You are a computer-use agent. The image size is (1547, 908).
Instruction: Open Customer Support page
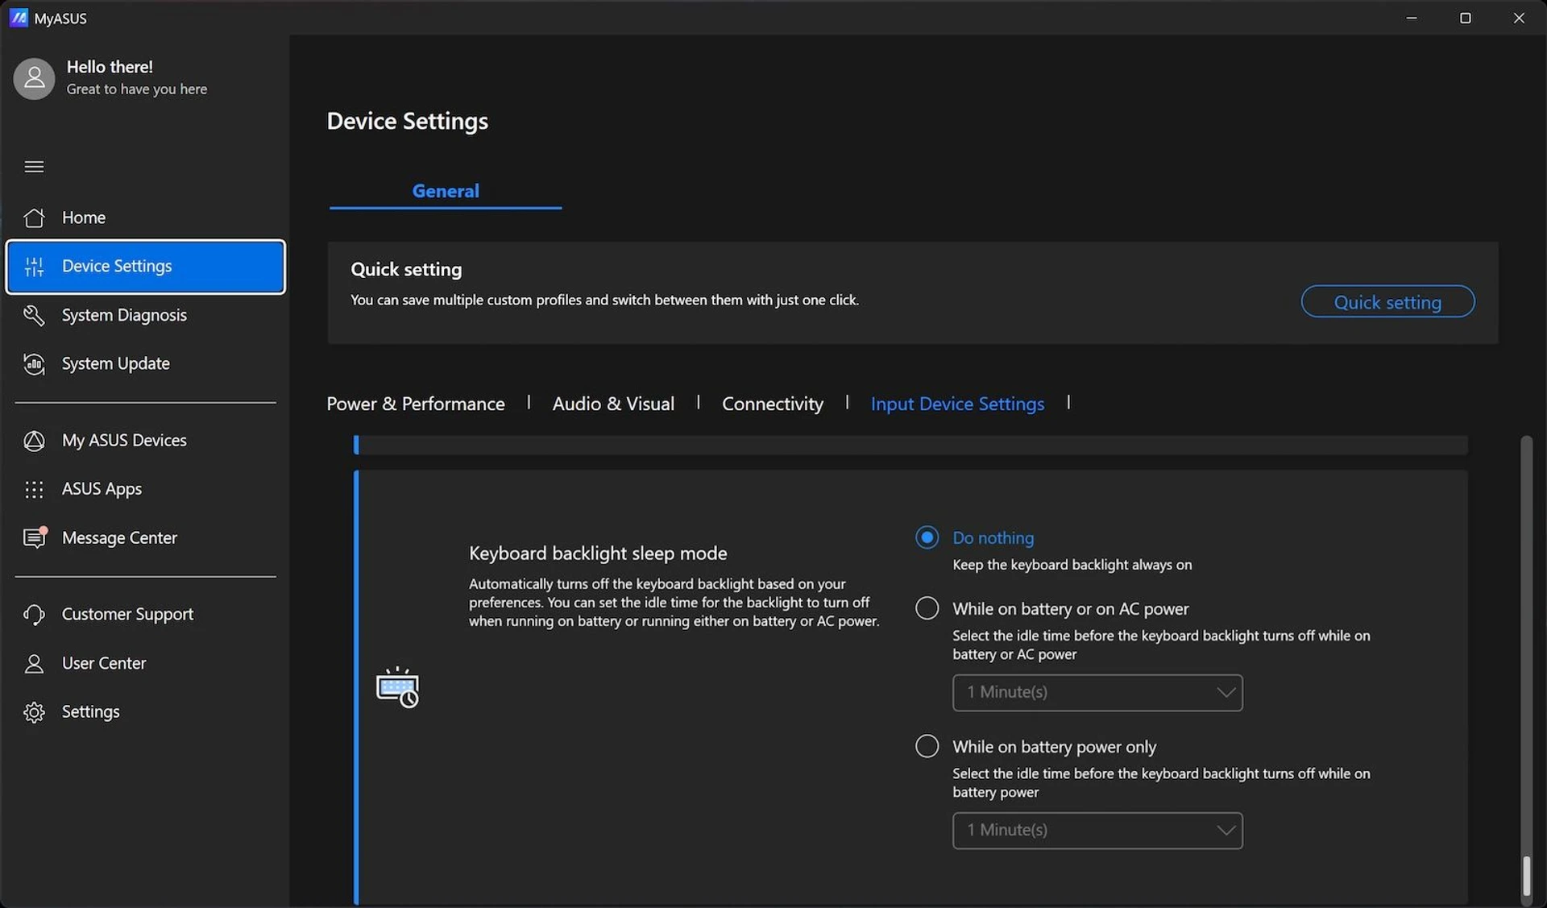[x=145, y=614]
